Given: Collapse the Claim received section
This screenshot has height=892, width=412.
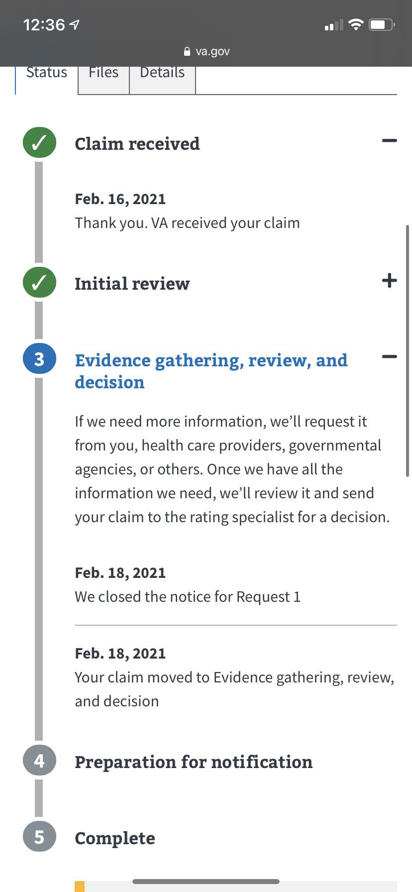Looking at the screenshot, I should tap(389, 141).
